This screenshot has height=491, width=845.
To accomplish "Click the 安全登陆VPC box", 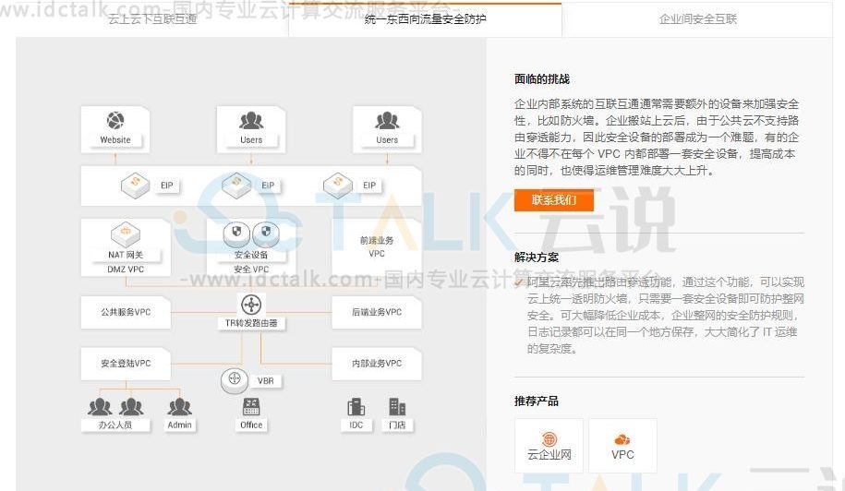I will click(x=126, y=364).
